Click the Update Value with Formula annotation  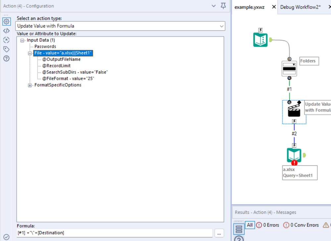pyautogui.click(x=318, y=107)
